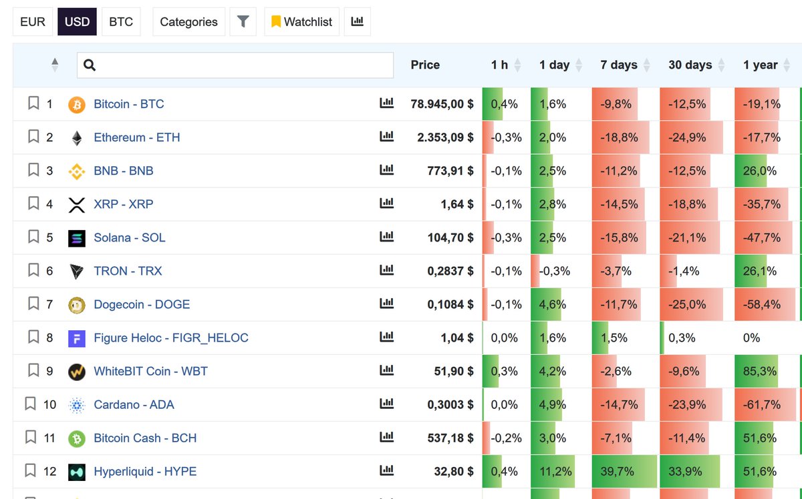Screen dimensions: 802x499
Task: Bookmark Dogecoin to the watchlist
Action: tap(33, 304)
